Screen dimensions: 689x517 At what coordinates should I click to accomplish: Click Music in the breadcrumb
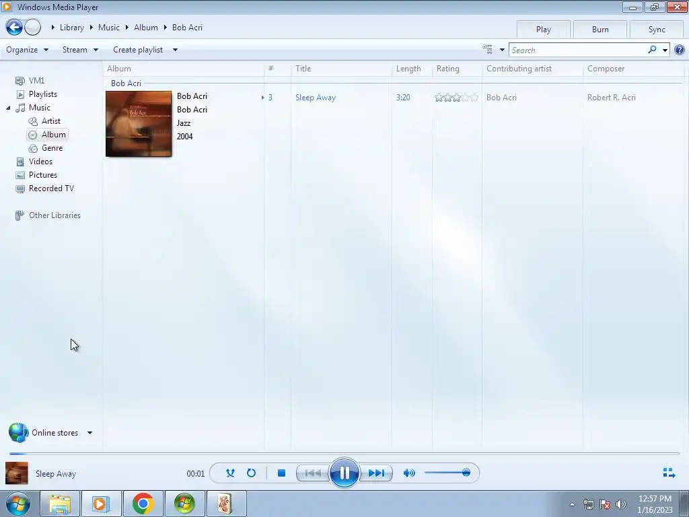coord(108,27)
